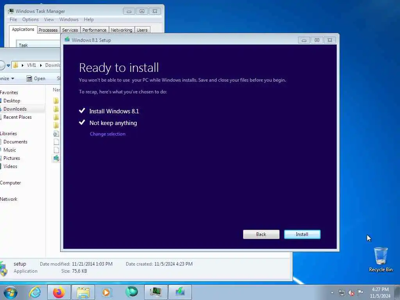Click the Task column header
The height and width of the screenshot is (300, 400).
pos(38,45)
